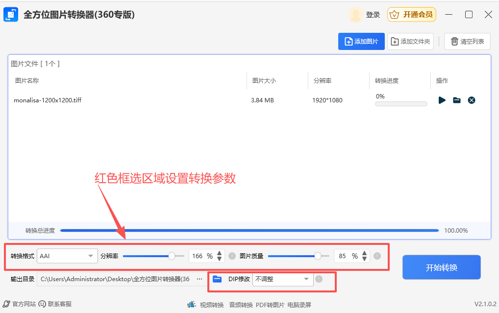This screenshot has height=313, width=499.
Task: Open the 官方网站 icon at bottom left
Action: point(6,304)
